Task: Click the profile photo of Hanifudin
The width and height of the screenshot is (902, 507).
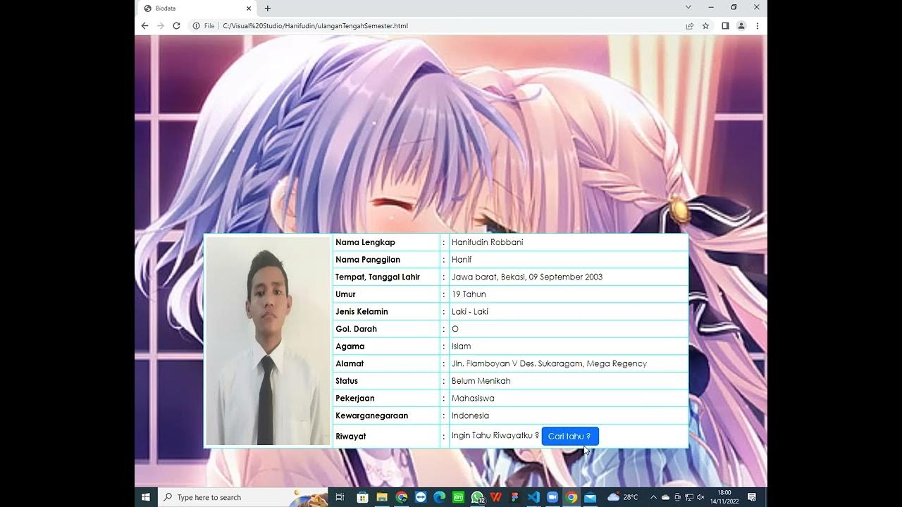Action: pos(268,341)
